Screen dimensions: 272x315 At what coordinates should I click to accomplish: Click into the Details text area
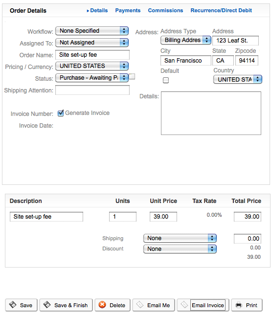pos(211,113)
